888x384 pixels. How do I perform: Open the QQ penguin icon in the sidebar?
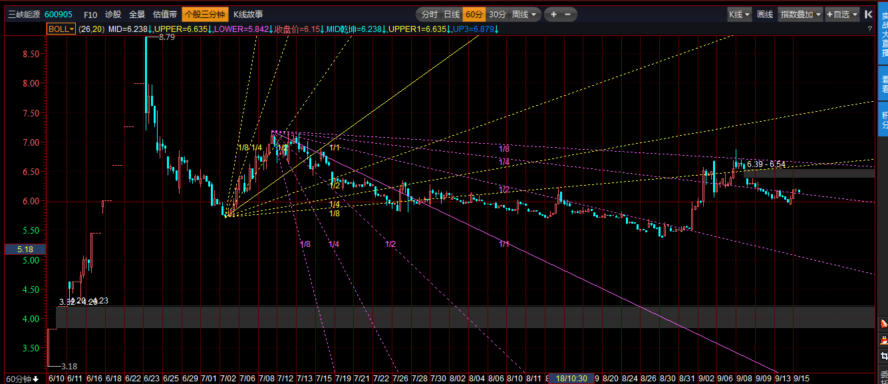(x=883, y=340)
